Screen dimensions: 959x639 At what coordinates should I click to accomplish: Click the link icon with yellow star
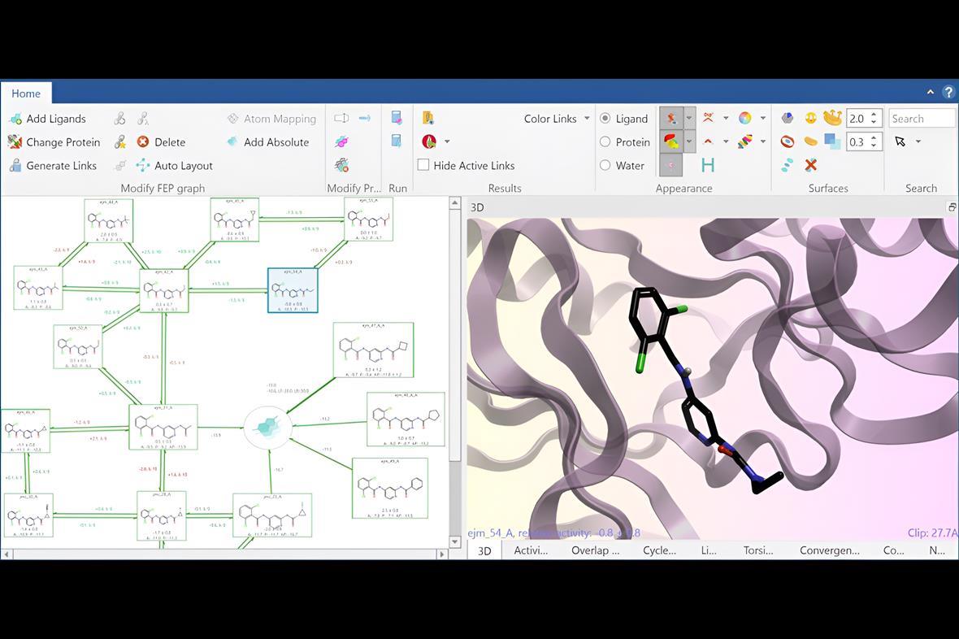[120, 142]
